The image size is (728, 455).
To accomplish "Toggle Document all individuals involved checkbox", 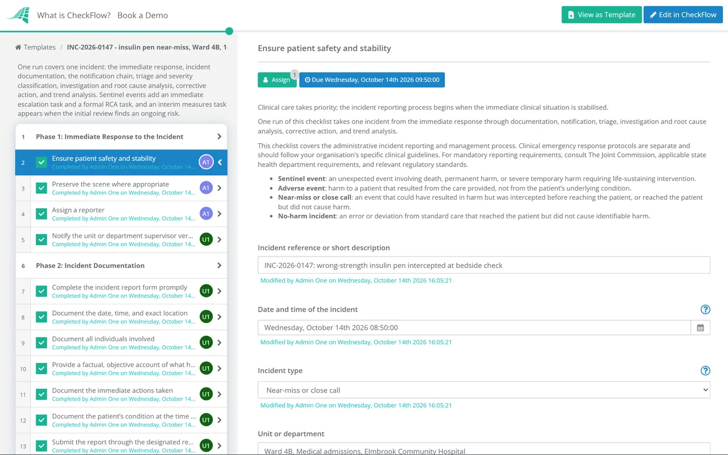I will (42, 342).
